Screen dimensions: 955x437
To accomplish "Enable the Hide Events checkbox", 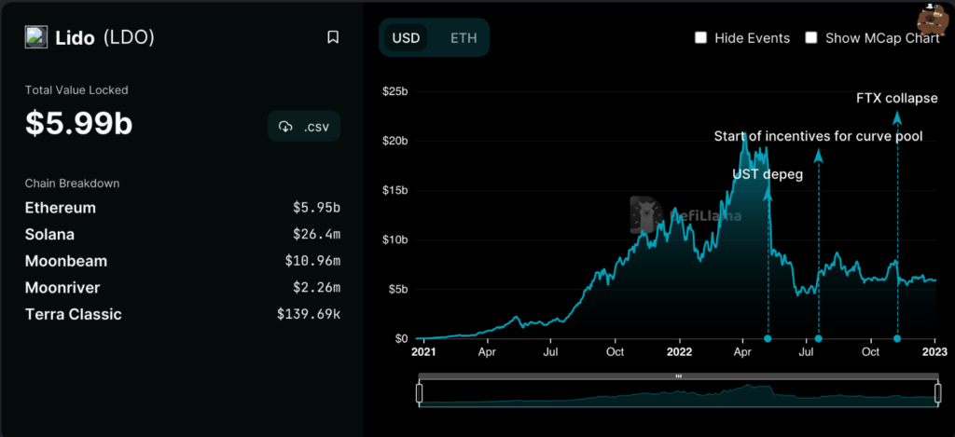I will point(701,37).
